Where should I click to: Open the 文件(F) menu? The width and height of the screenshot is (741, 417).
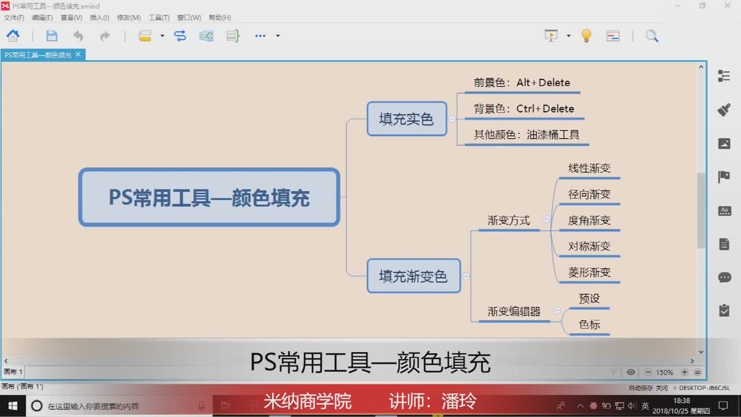(14, 18)
